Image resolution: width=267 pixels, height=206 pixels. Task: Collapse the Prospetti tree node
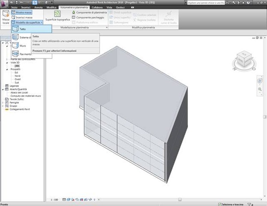(7, 69)
